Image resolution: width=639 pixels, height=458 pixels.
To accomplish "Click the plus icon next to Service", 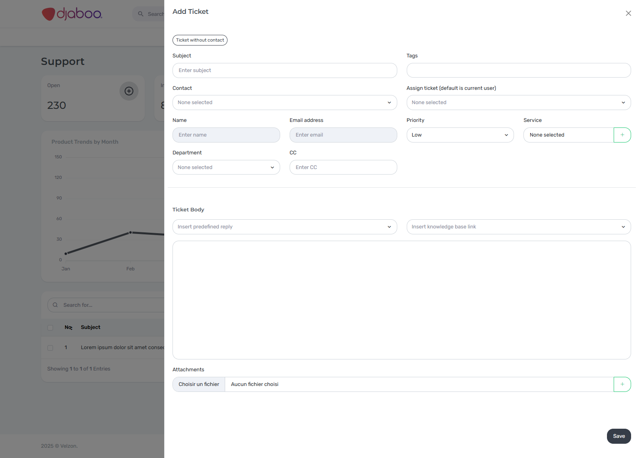I will [x=622, y=135].
